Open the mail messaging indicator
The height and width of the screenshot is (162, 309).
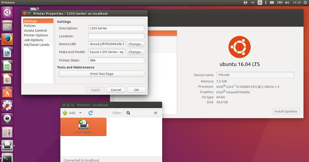tap(272, 3)
